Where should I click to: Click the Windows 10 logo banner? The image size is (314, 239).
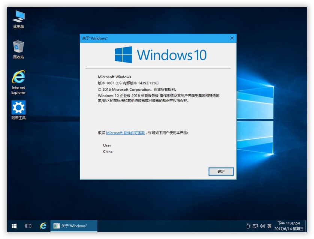point(160,55)
